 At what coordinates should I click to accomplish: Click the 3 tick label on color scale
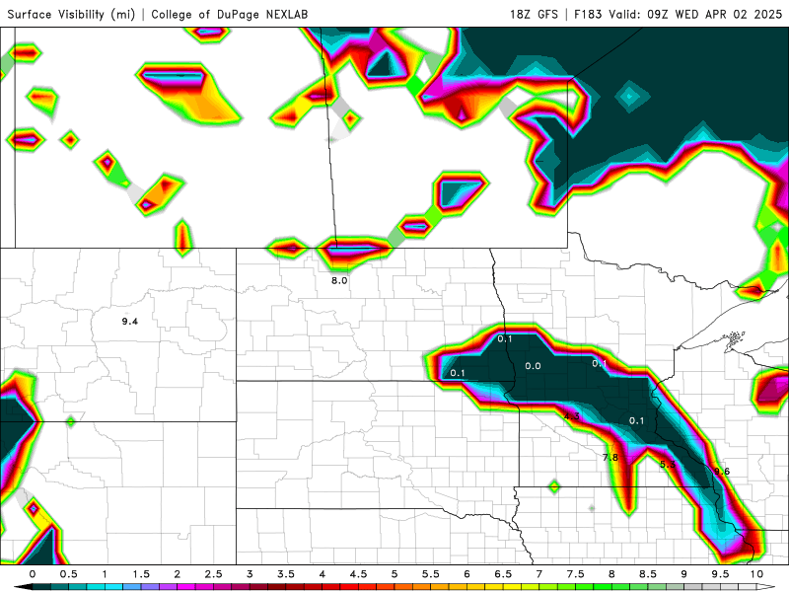click(250, 574)
